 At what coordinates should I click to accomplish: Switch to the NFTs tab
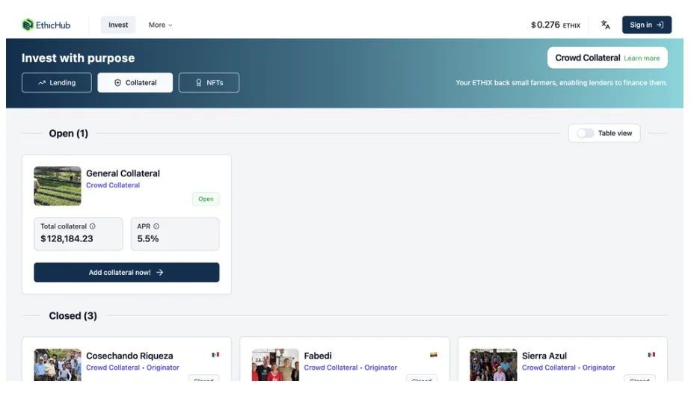click(x=209, y=83)
